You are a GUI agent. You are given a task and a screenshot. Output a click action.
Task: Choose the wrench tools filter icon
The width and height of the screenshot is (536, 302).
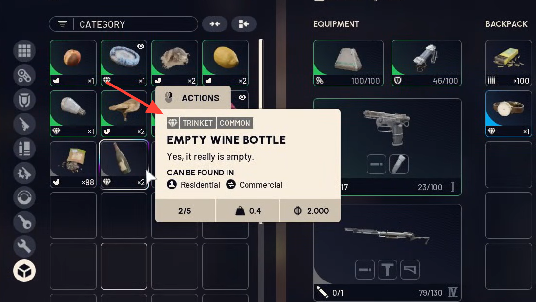point(24,246)
